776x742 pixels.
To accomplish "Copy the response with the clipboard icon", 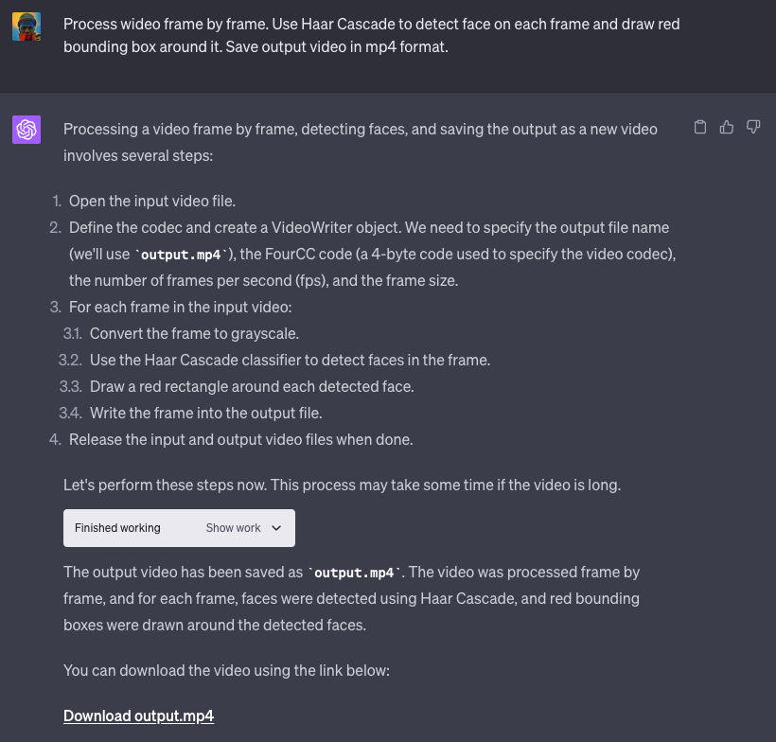I will [x=700, y=128].
